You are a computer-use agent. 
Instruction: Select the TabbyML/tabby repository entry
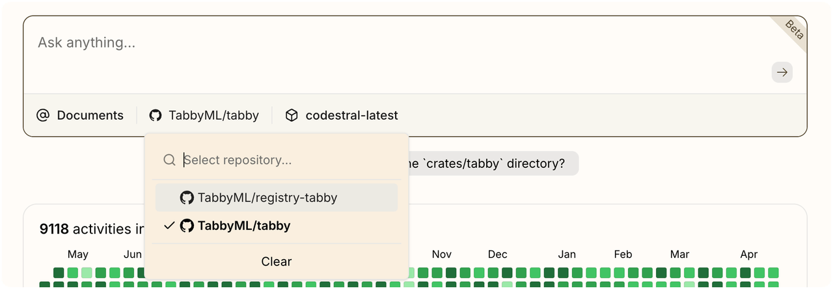(x=276, y=226)
